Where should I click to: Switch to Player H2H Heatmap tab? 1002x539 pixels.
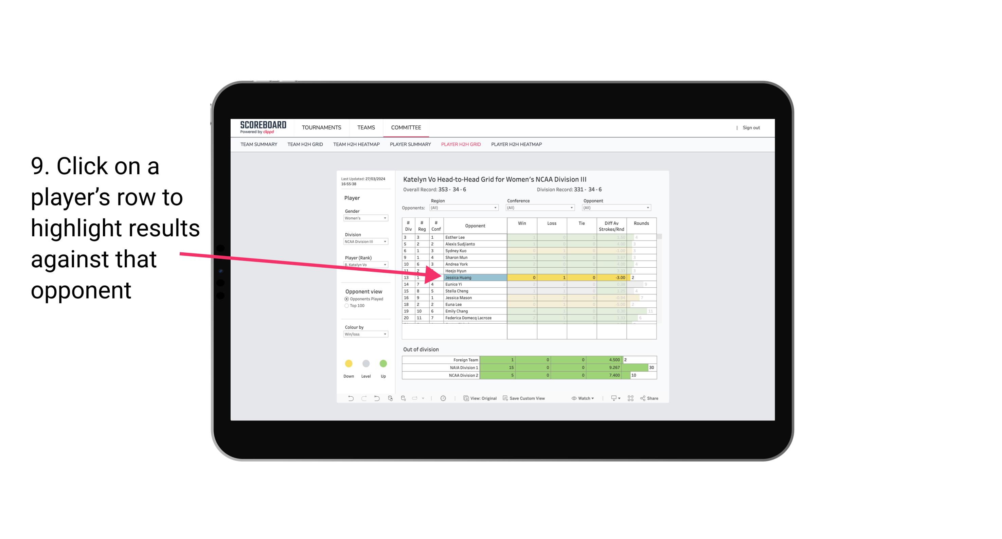point(517,145)
